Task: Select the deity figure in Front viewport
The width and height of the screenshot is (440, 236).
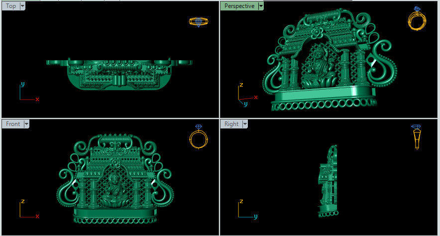Action: [114, 191]
